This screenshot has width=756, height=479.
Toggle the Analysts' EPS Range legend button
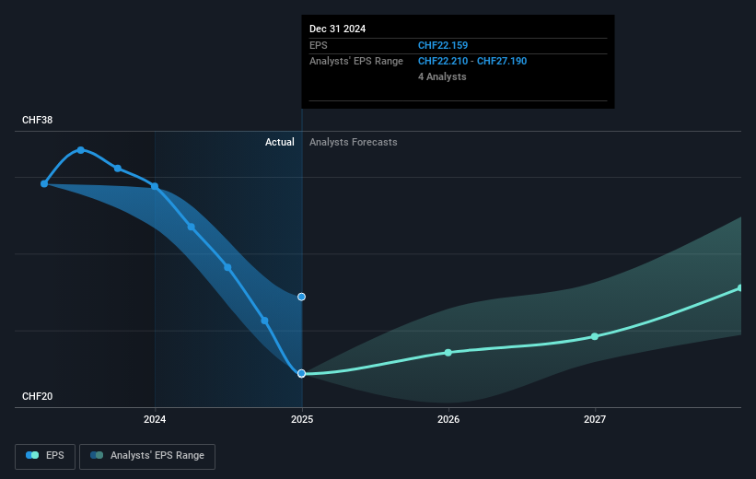tap(147, 456)
